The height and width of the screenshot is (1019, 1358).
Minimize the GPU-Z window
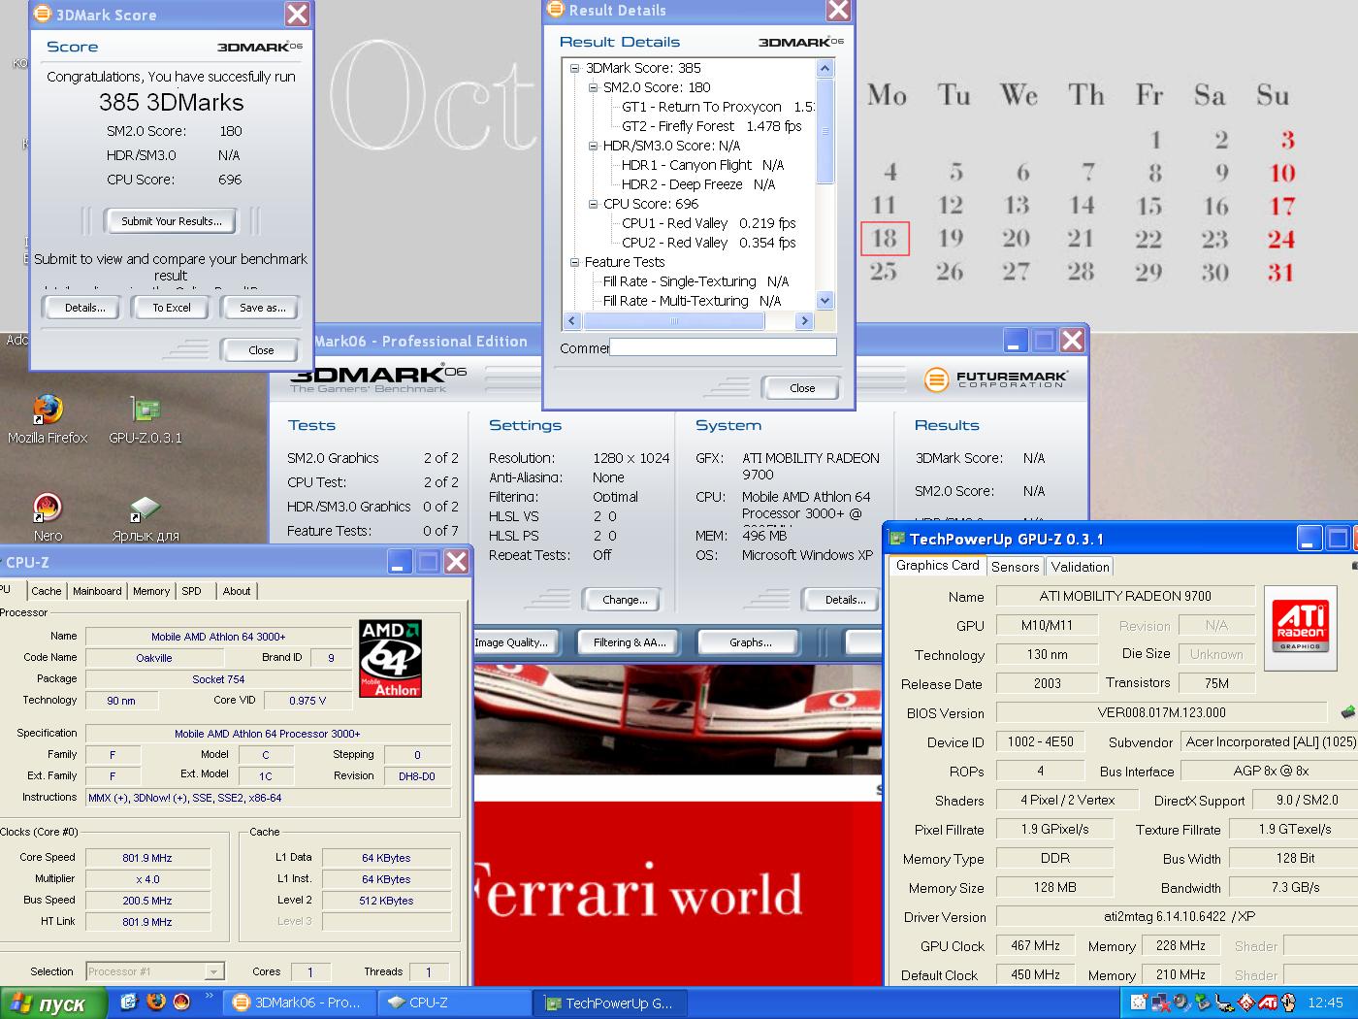click(1309, 539)
